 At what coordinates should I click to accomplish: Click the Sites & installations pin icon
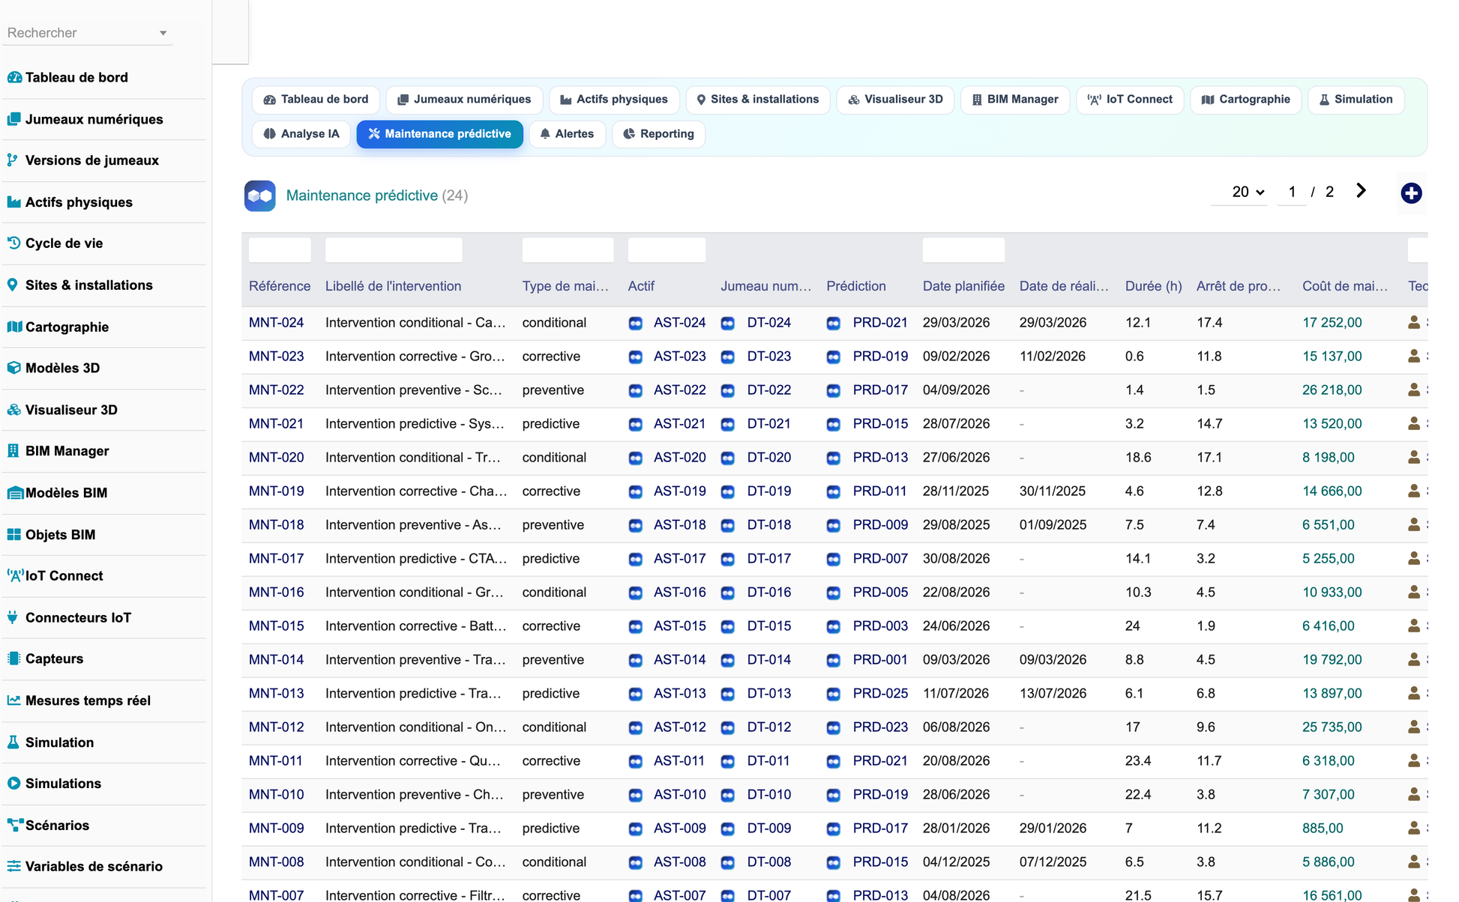(13, 285)
